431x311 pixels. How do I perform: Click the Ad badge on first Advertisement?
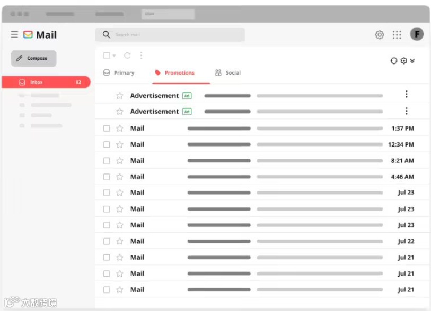(x=187, y=96)
